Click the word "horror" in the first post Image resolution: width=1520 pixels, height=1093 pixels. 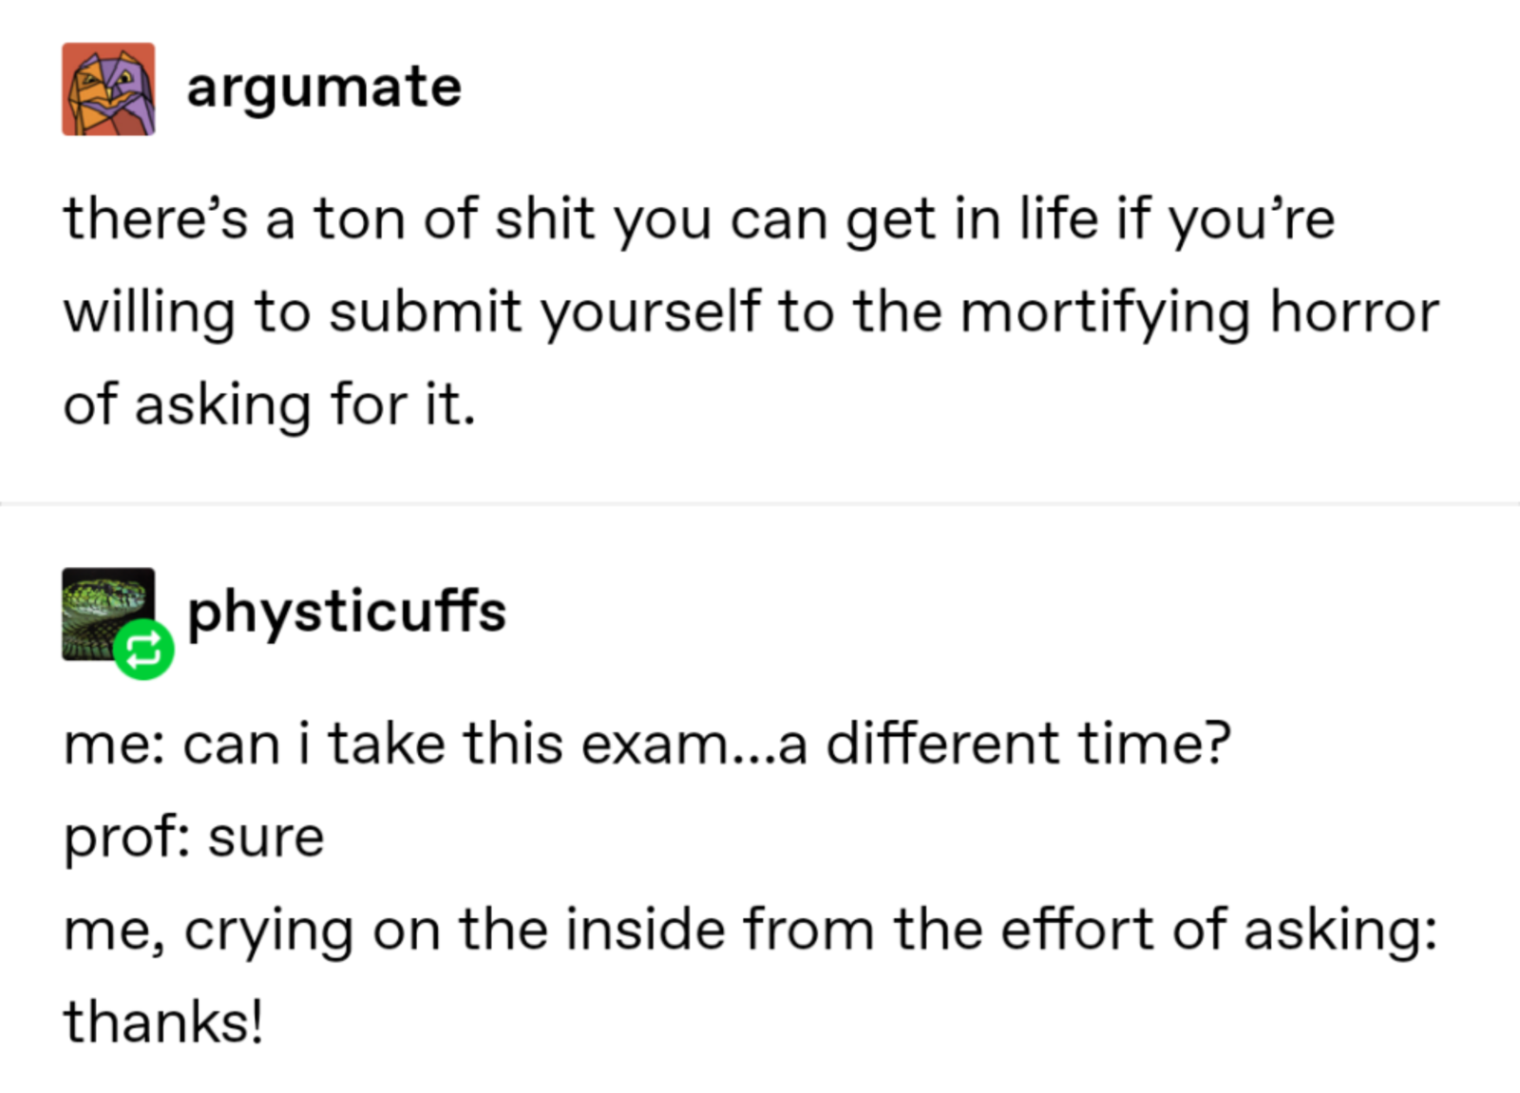pyautogui.click(x=1355, y=312)
